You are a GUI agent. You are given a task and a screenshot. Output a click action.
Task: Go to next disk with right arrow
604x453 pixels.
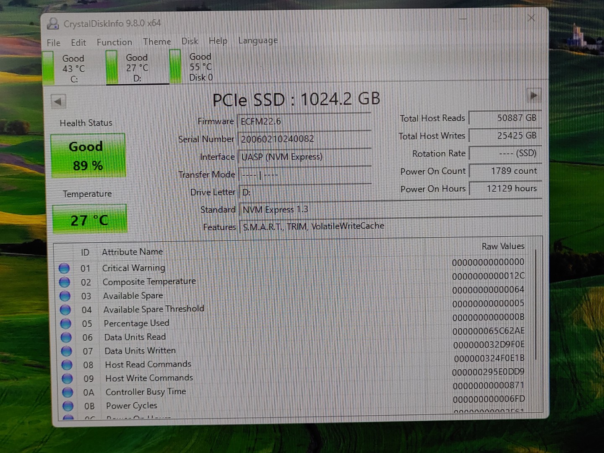point(534,96)
